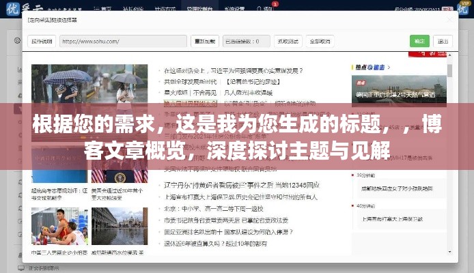Open the 热点 video thumbnail on the right
Image resolution: width=474 pixels, height=273 pixels.
(x=400, y=89)
